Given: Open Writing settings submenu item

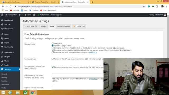Looking at the screenshot, I should tap(4, 77).
